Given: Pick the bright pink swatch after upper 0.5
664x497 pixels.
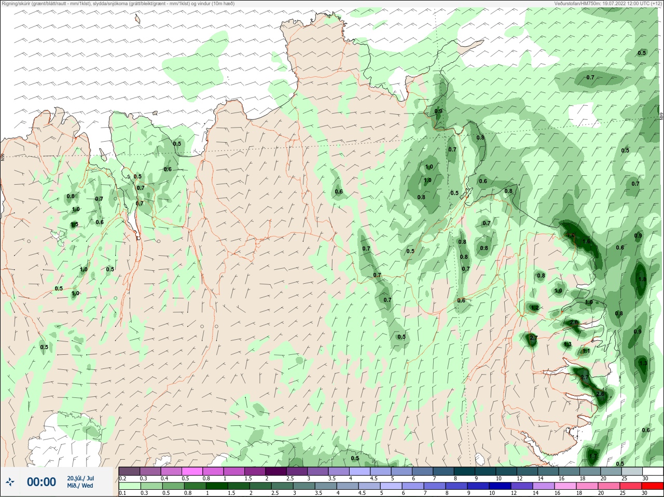Looking at the screenshot, I should pos(192,472).
